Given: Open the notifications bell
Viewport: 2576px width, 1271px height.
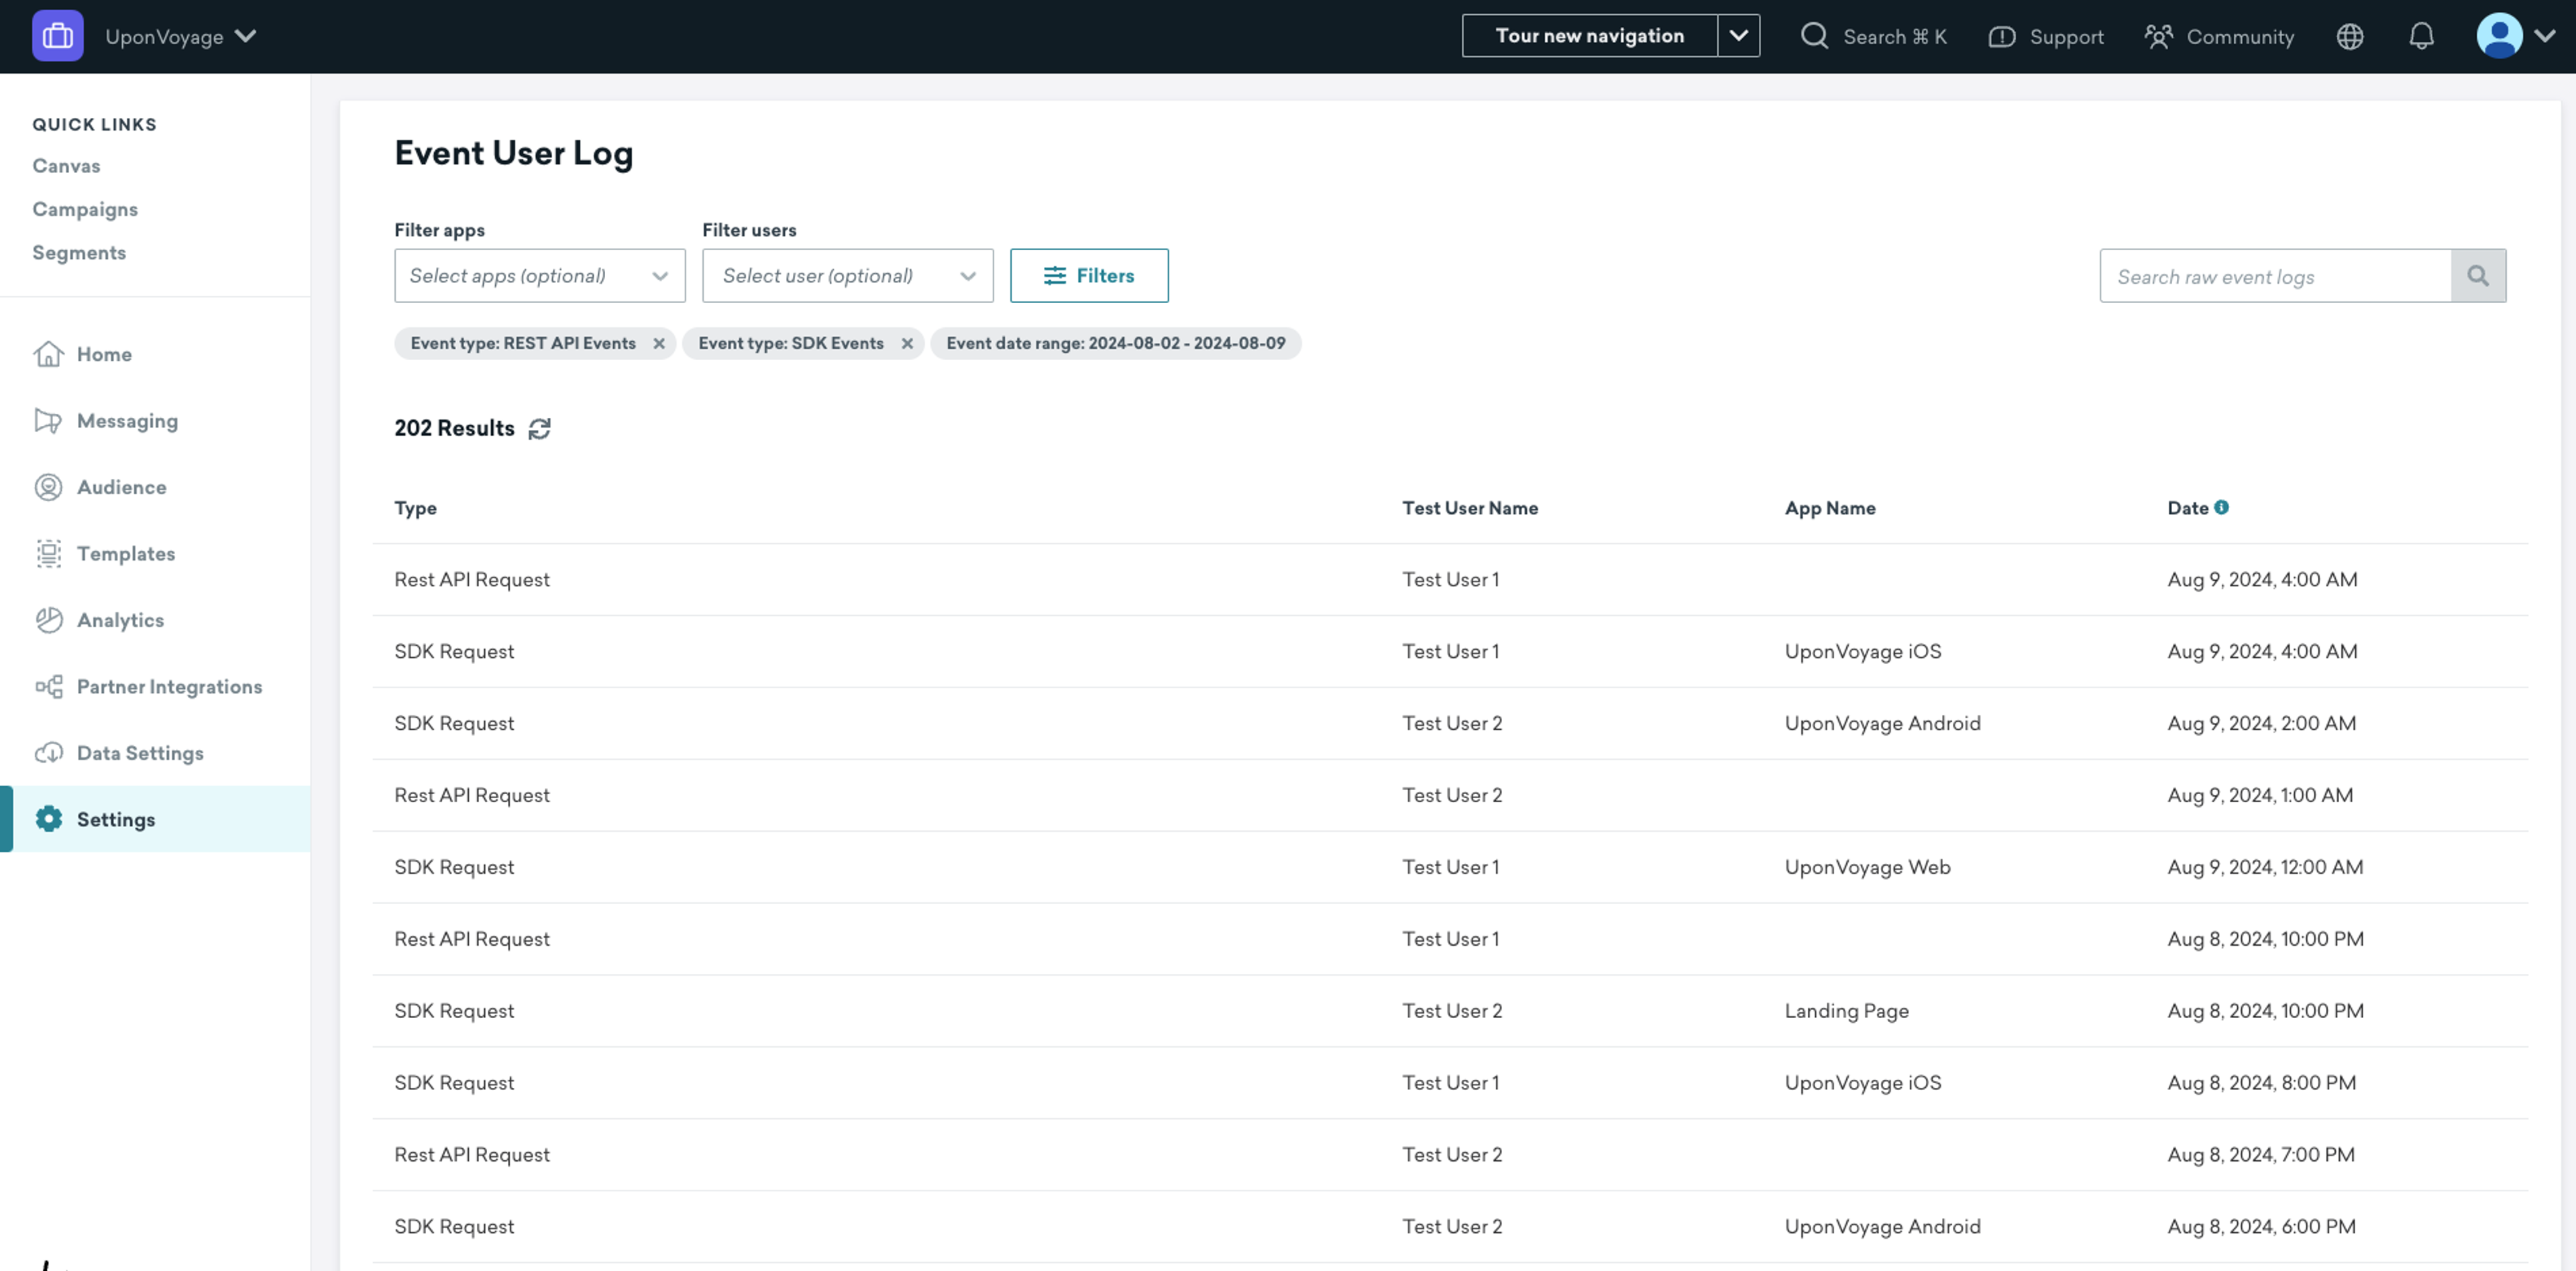Looking at the screenshot, I should point(2420,37).
